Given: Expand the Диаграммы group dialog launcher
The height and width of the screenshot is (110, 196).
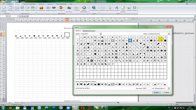Looking at the screenshot, I should click(x=88, y=13).
